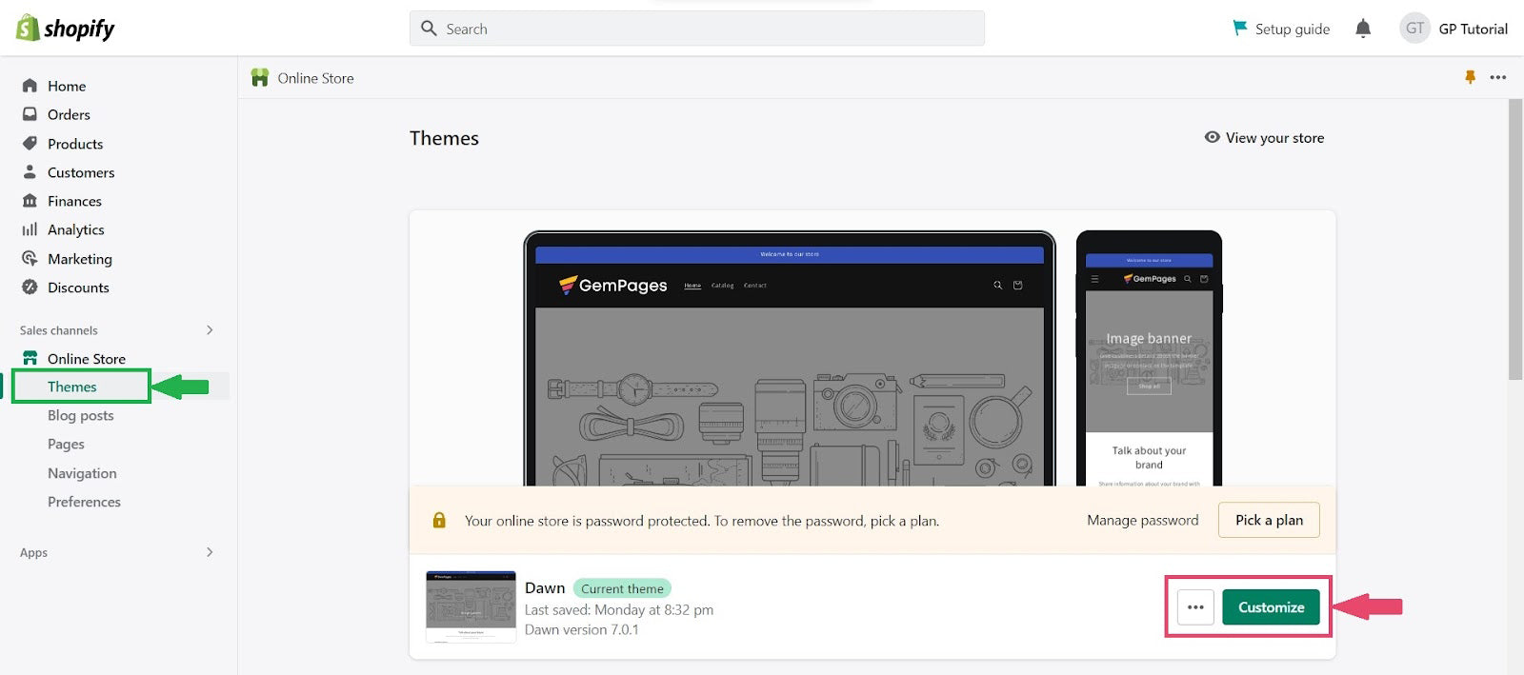Navigate to Customers
The image size is (1524, 675).
81,172
